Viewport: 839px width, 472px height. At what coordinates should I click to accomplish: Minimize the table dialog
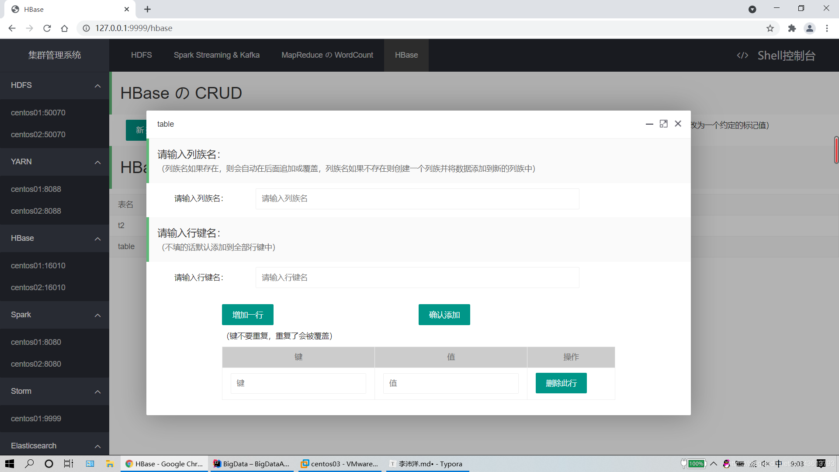649,124
